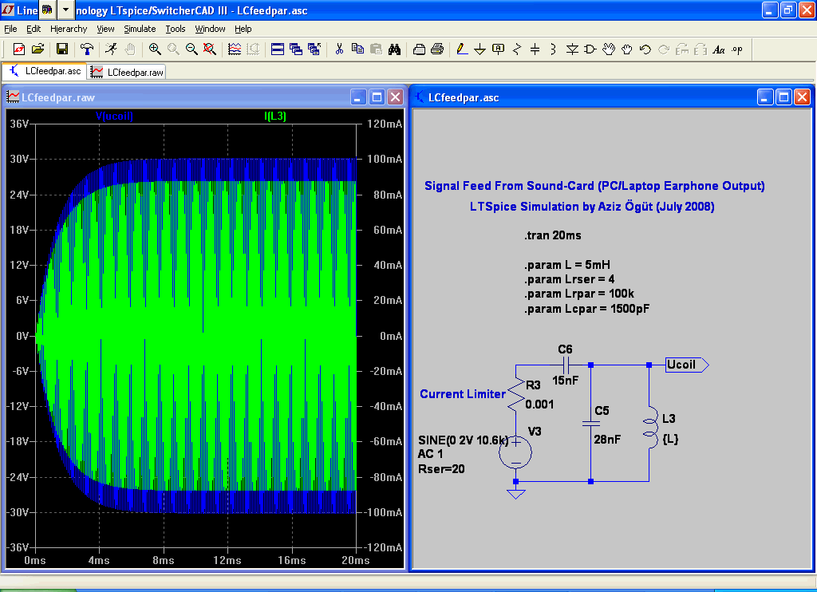Click the Zoom In magnifier icon
This screenshot has height=592, width=817.
pos(155,49)
